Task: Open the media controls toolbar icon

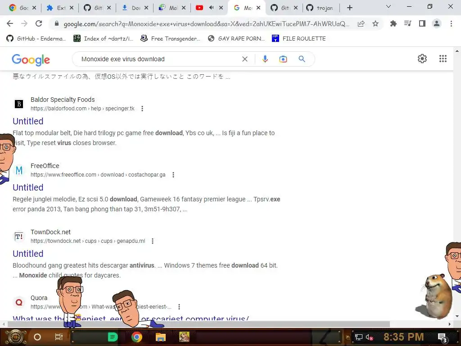Action: coord(407,23)
